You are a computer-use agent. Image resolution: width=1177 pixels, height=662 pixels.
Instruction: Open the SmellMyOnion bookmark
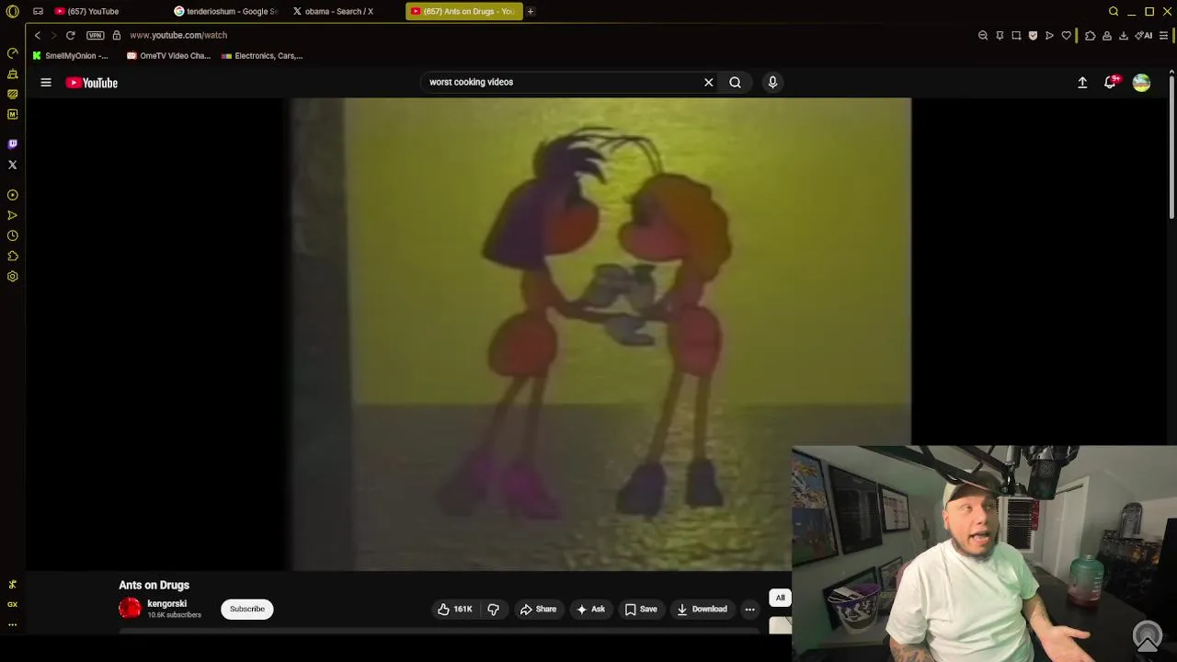click(x=70, y=55)
